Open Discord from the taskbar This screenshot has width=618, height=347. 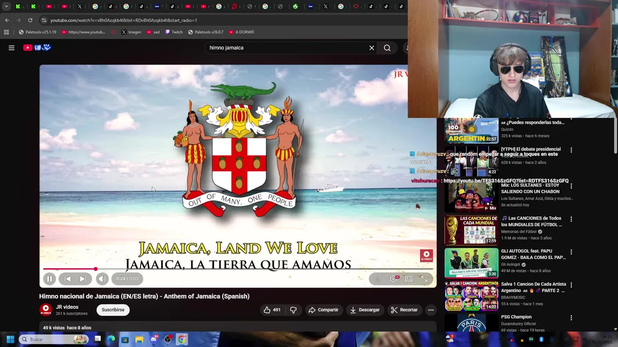tap(154, 339)
